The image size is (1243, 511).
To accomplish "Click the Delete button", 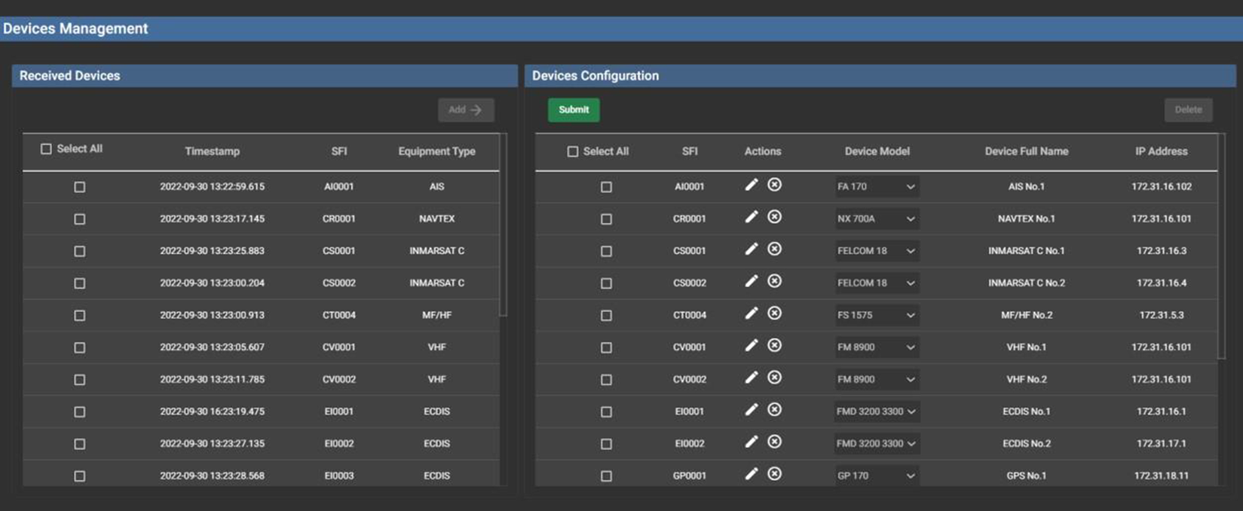I will coord(1188,110).
